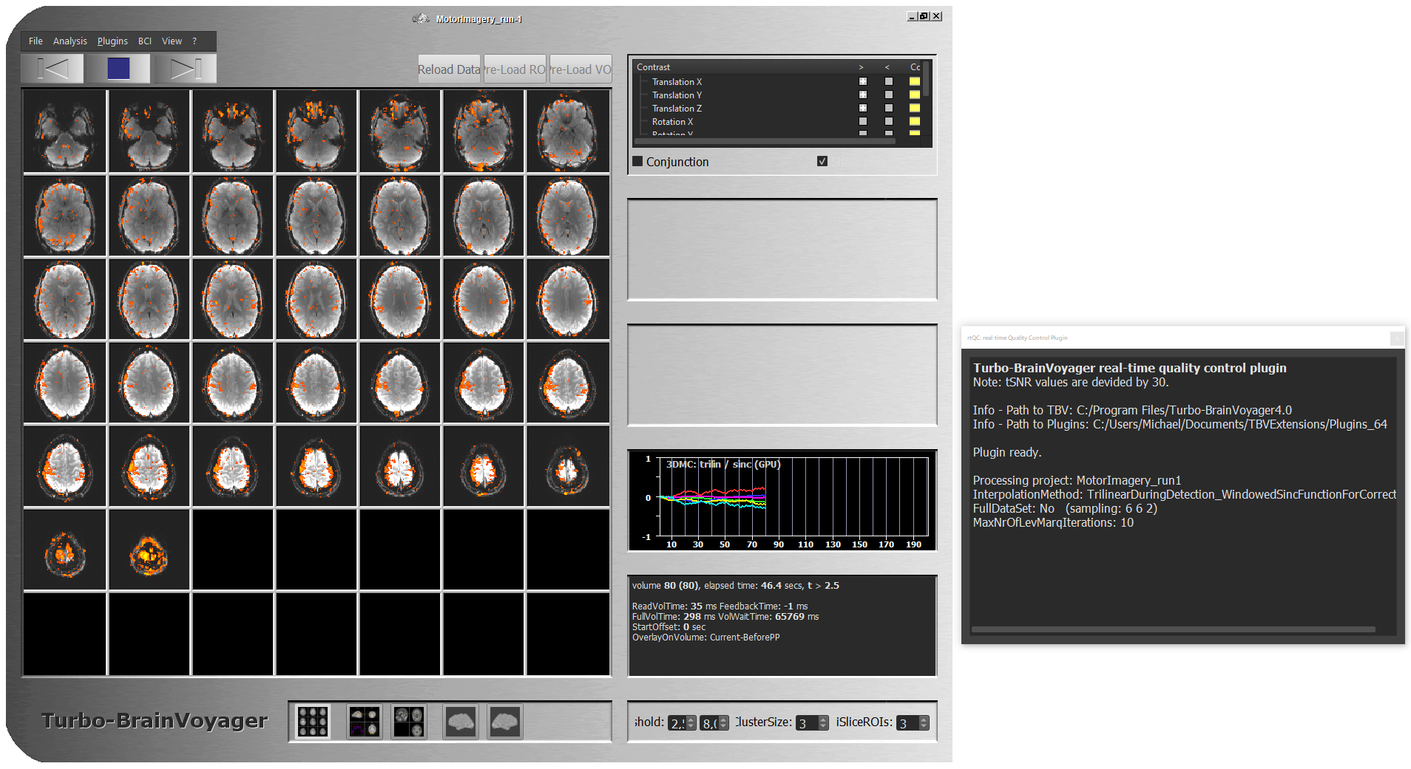Open Translation Y yellow color swatch
The width and height of the screenshot is (1411, 769).
click(x=915, y=95)
